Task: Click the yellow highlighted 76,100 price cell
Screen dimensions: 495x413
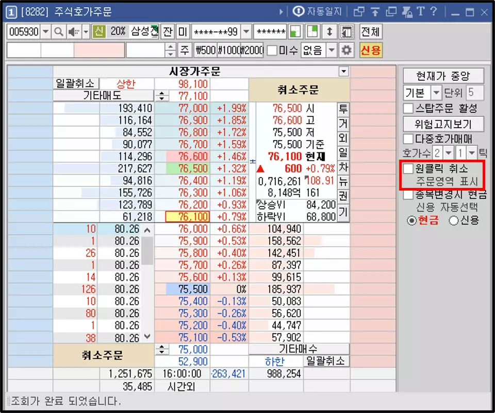Action: [187, 217]
